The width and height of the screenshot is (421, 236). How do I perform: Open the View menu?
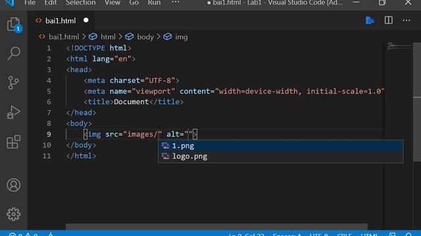tap(112, 3)
